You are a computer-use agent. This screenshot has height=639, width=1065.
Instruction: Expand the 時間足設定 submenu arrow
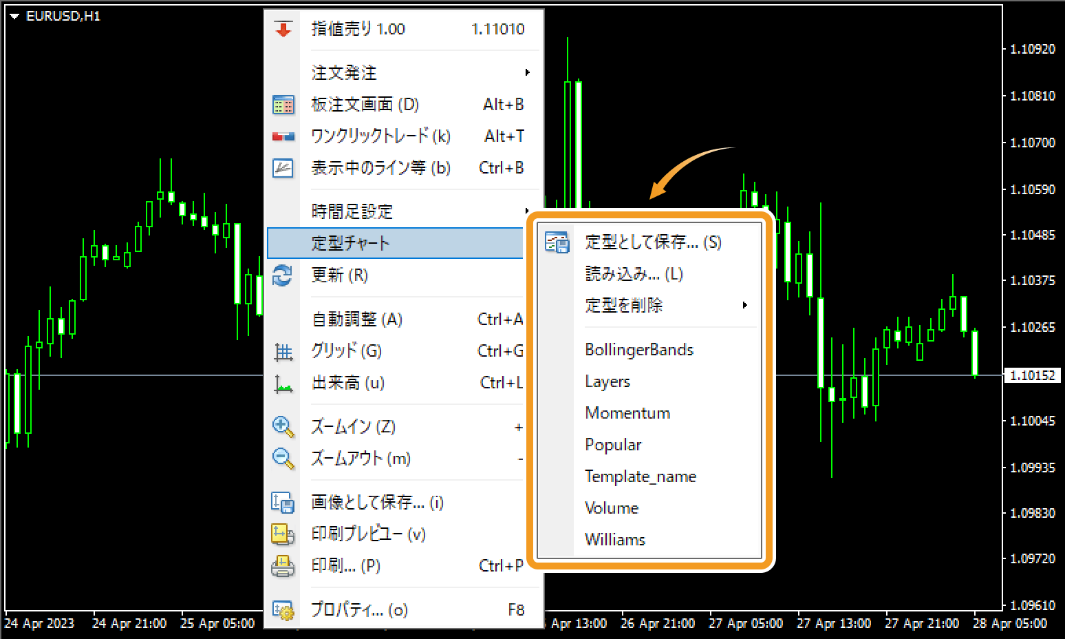click(x=526, y=211)
